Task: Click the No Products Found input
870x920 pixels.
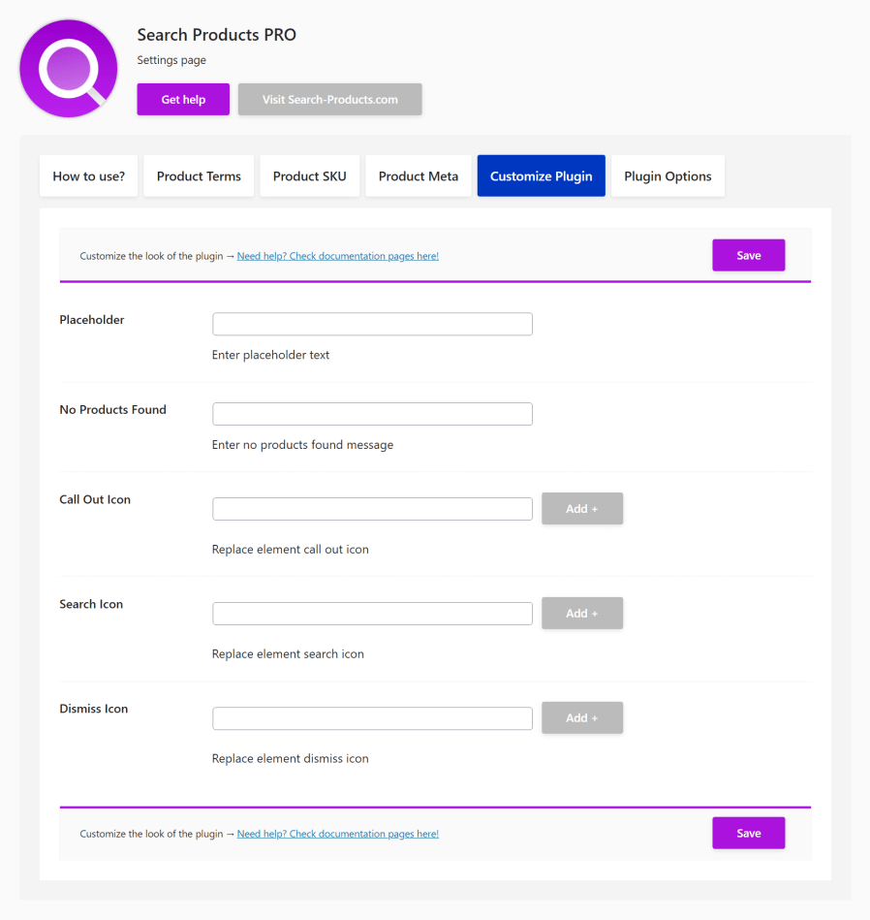Action: click(x=372, y=414)
